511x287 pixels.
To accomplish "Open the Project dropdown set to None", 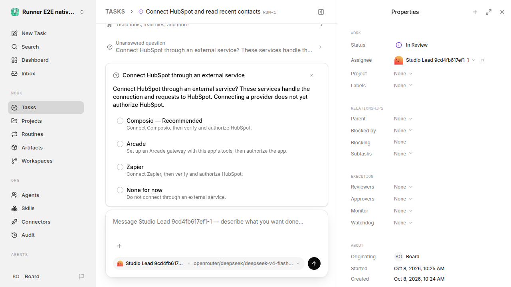I will click(x=403, y=74).
